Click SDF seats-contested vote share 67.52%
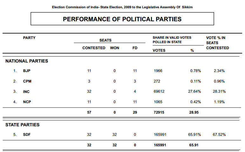The image size is (245, 152). (x=219, y=135)
